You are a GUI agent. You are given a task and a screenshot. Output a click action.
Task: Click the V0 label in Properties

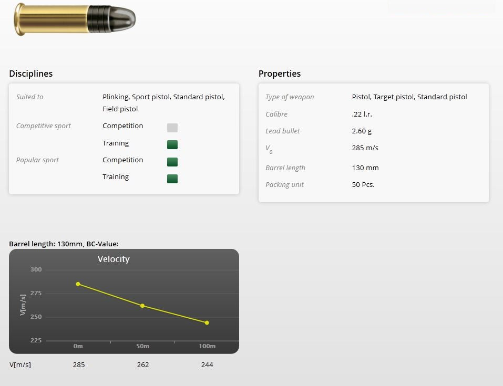tap(269, 149)
